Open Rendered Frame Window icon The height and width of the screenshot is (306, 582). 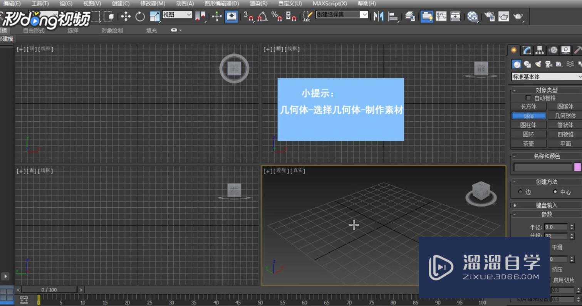504,16
